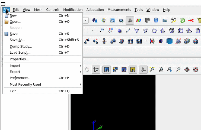This screenshot has width=201, height=130.
Task: Select the Add Pentahedron tool
Action: [180, 31]
